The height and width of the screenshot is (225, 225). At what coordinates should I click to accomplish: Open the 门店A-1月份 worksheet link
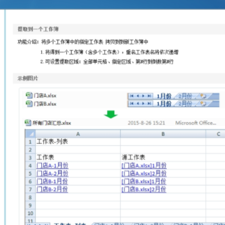[52, 166]
